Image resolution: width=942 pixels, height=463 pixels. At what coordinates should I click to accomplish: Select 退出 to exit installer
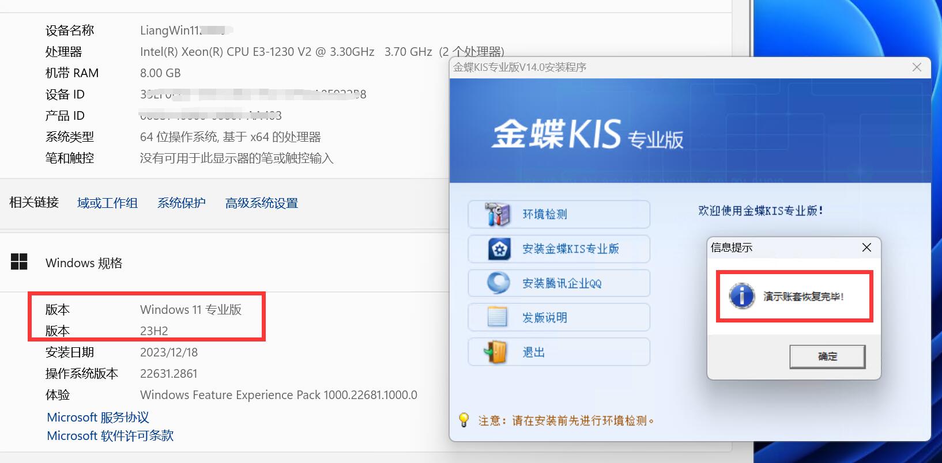[559, 352]
